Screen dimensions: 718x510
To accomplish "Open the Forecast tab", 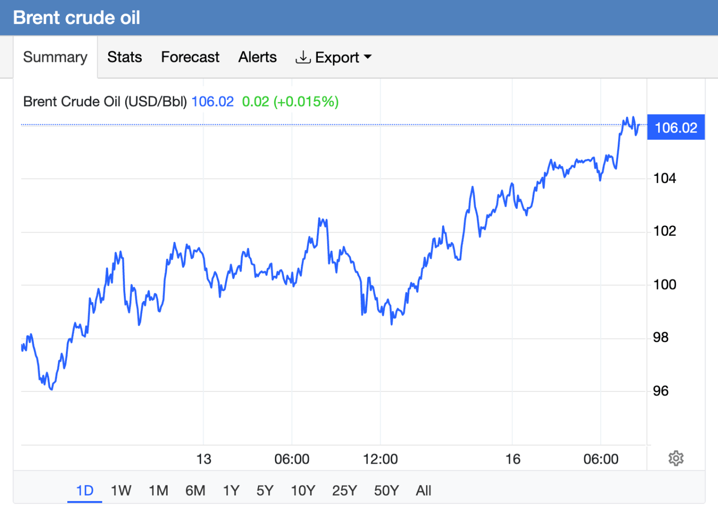I will click(x=190, y=57).
